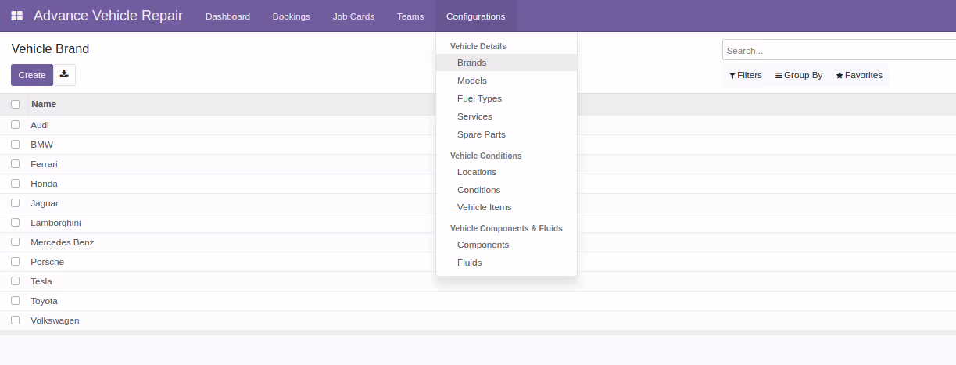Select Locations menu entry
Screen dimensions: 956x365
click(x=507, y=172)
